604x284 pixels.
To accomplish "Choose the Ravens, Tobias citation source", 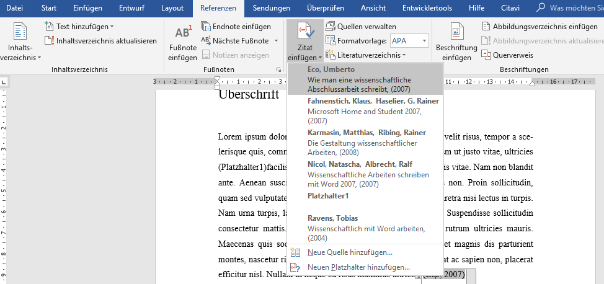I will 365,228.
